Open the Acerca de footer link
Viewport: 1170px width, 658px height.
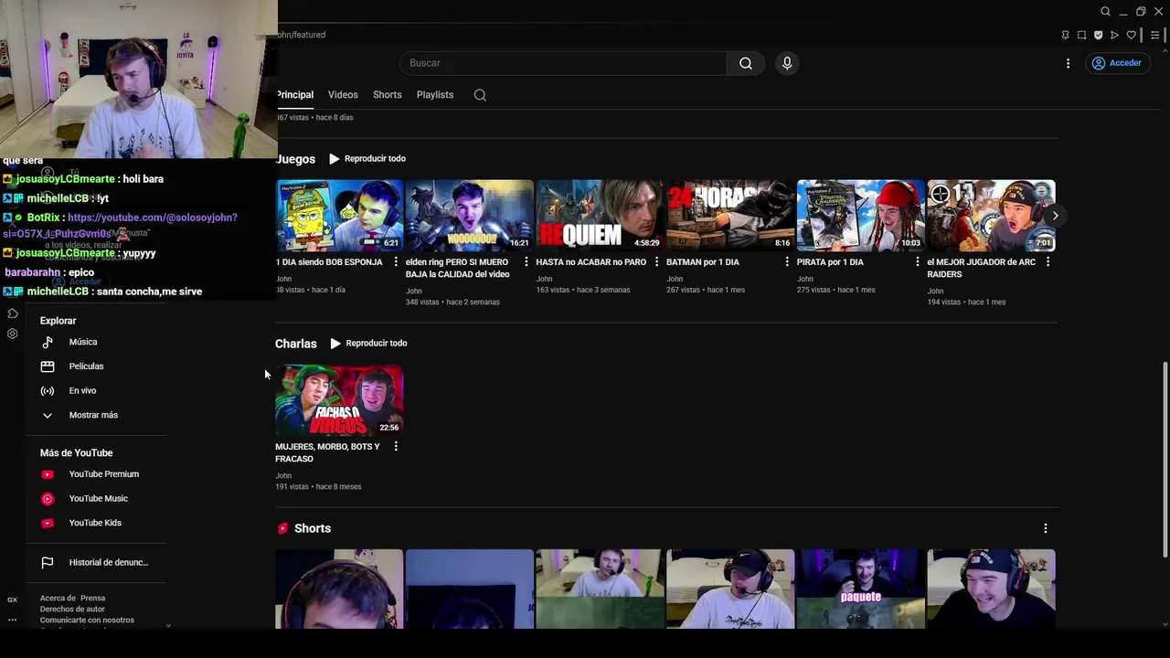pos(58,599)
